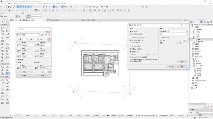This screenshot has width=213, height=119.
Task: Select the Curtain Wall tool
Action: tap(2, 41)
